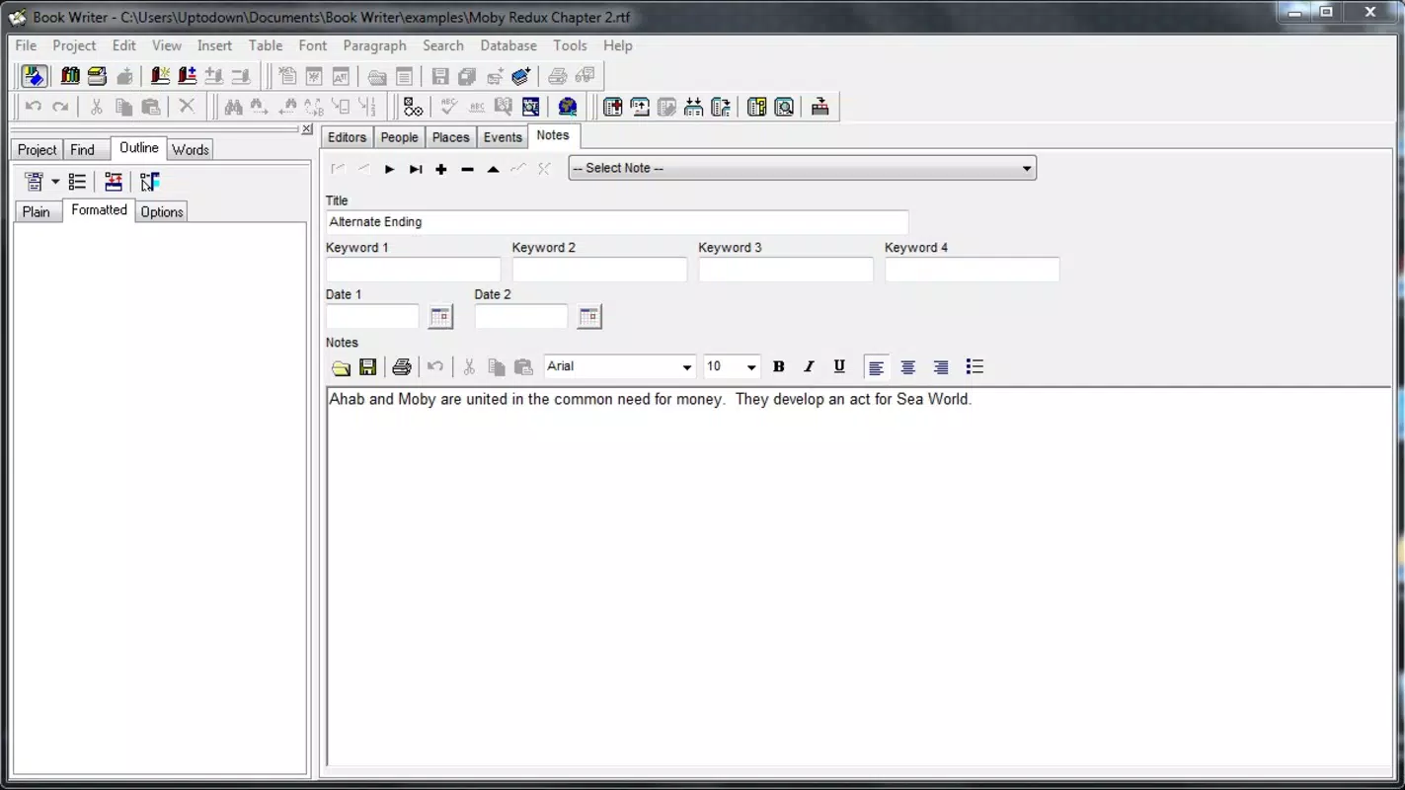Toggle italic formatting in the Notes toolbar
Image resolution: width=1405 pixels, height=790 pixels.
pos(809,367)
